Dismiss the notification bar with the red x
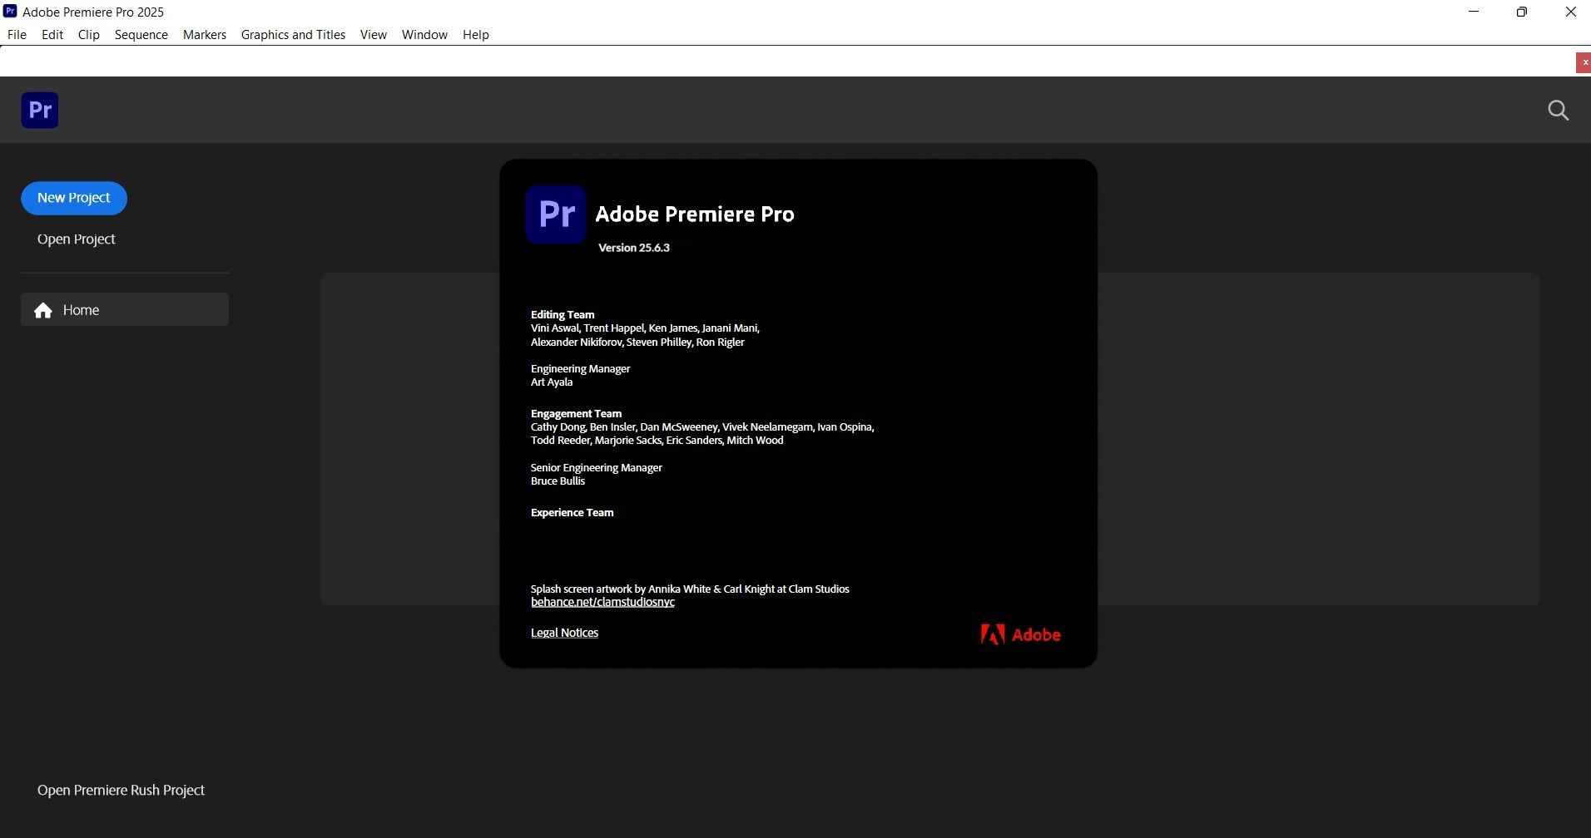 1584,62
